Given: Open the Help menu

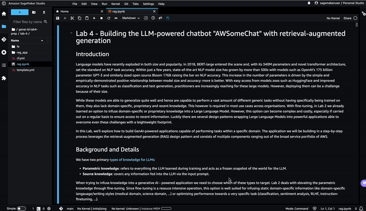Looking at the screenshot, I should [x=161, y=4].
